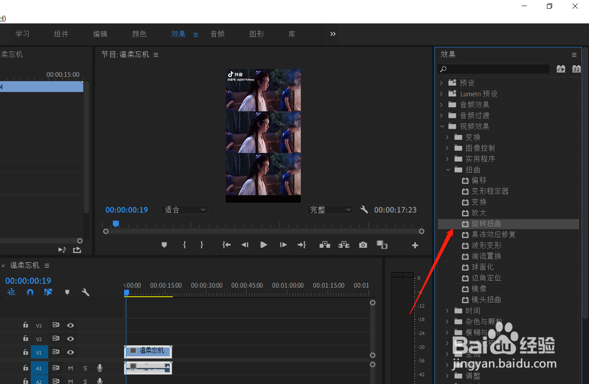Filter accelerated effects icon
Image resolution: width=589 pixels, height=384 pixels.
[x=561, y=69]
